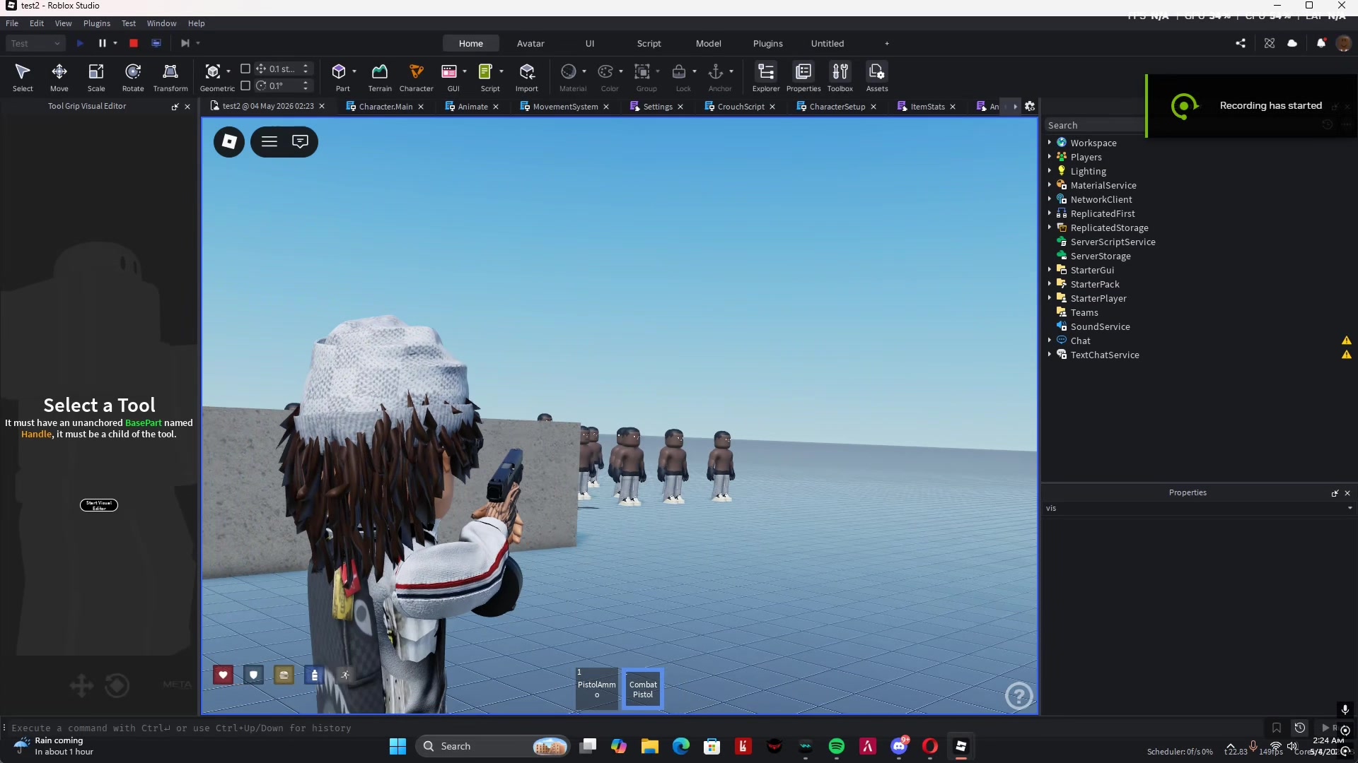Select the Rotate tool
1358x763 pixels.
click(x=133, y=77)
